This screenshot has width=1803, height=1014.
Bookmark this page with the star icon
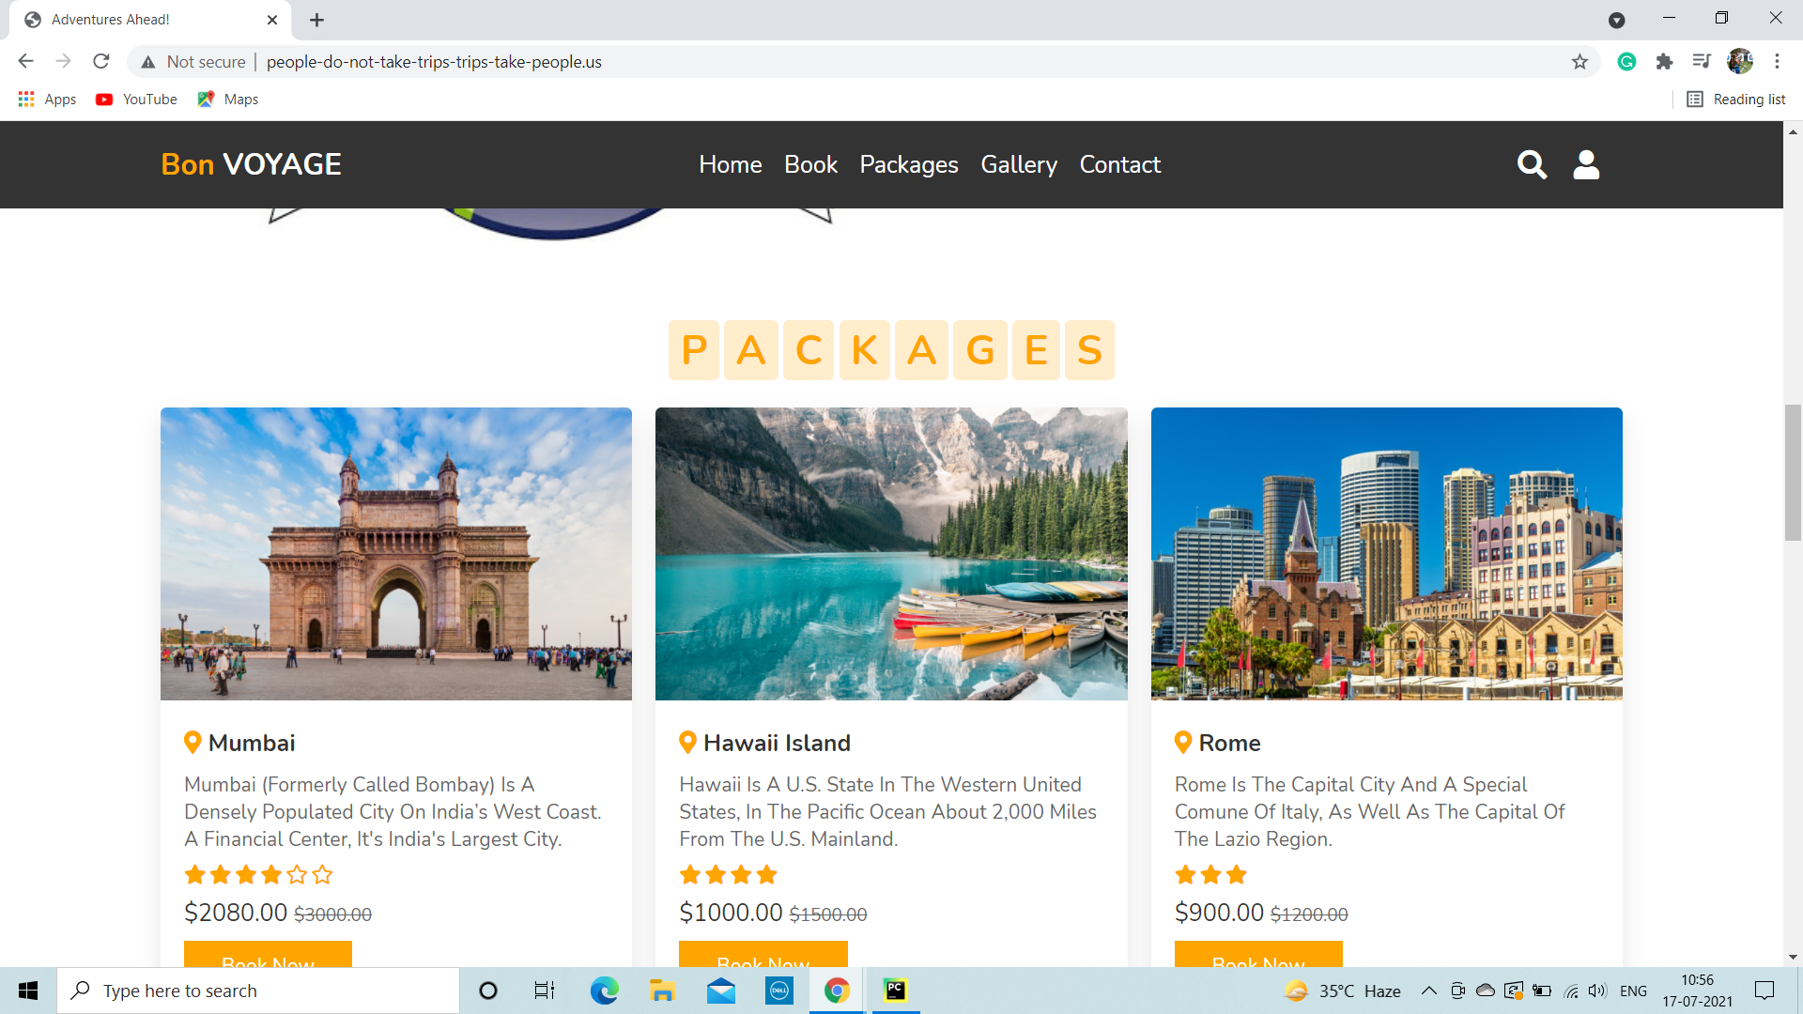[x=1580, y=62]
